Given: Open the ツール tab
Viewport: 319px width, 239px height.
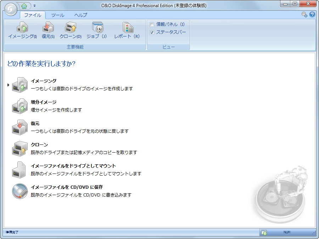Looking at the screenshot, I should coord(58,15).
